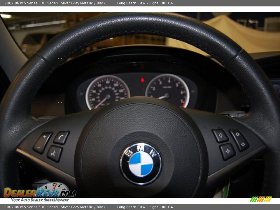
Task: Click the diamond programmable button on steering wheel
Action: pyautogui.click(x=220, y=136)
